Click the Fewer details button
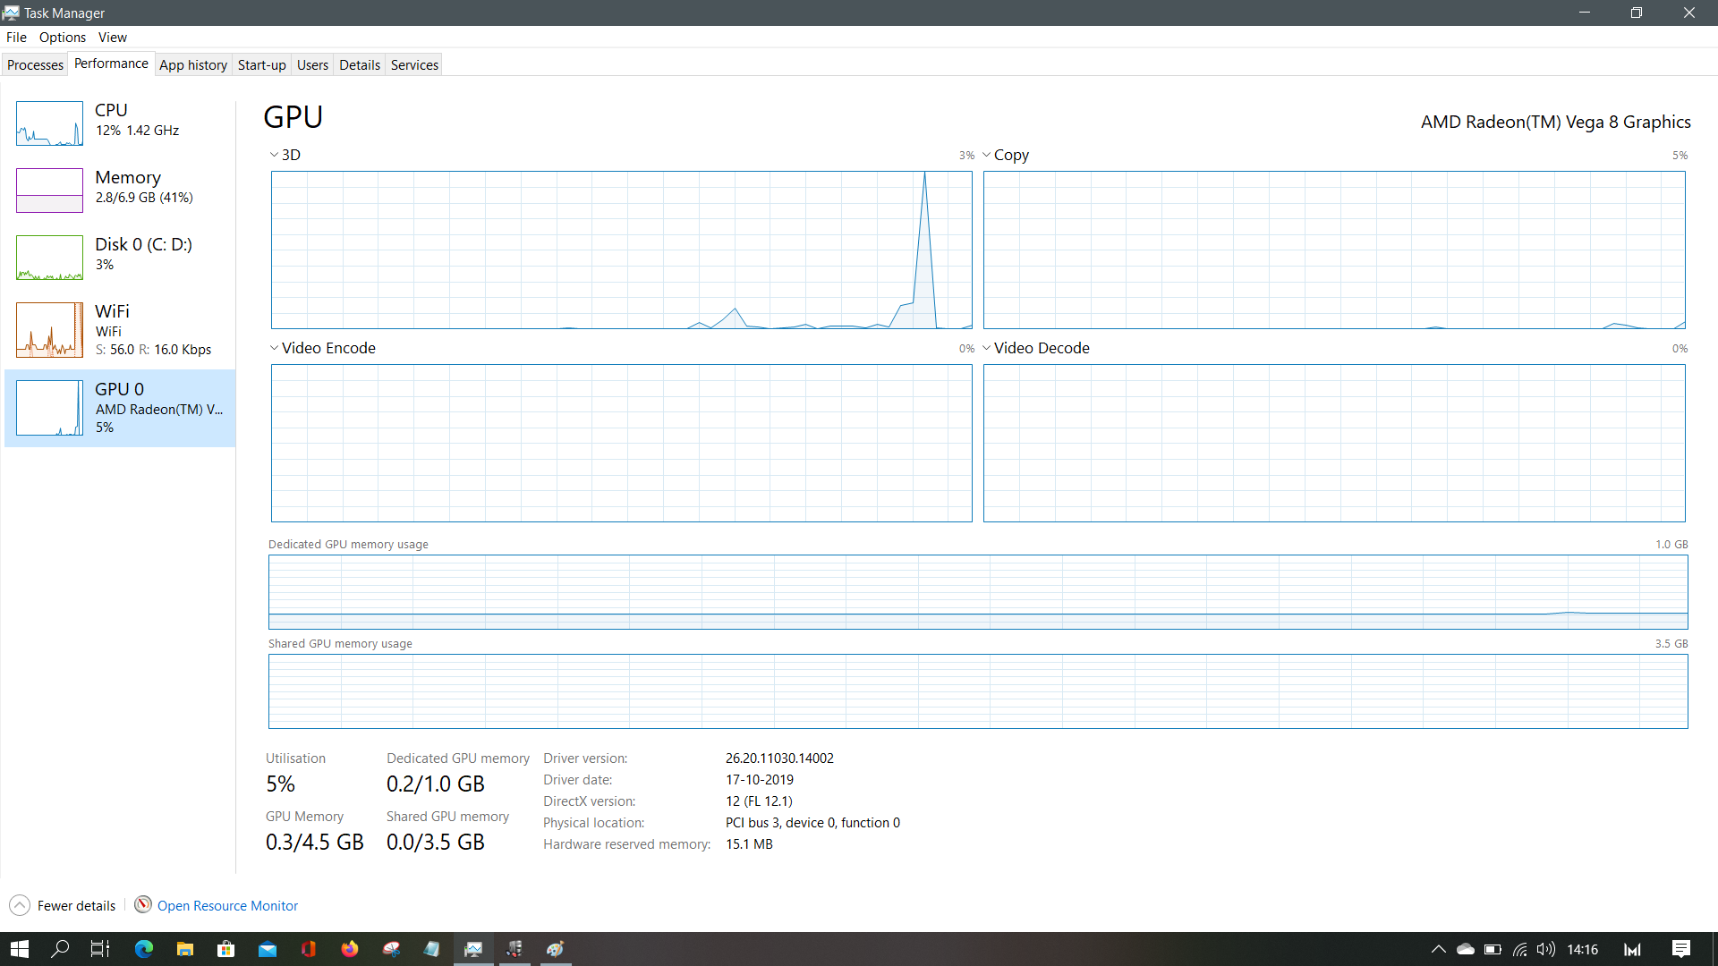Image resolution: width=1718 pixels, height=966 pixels. pyautogui.click(x=76, y=905)
